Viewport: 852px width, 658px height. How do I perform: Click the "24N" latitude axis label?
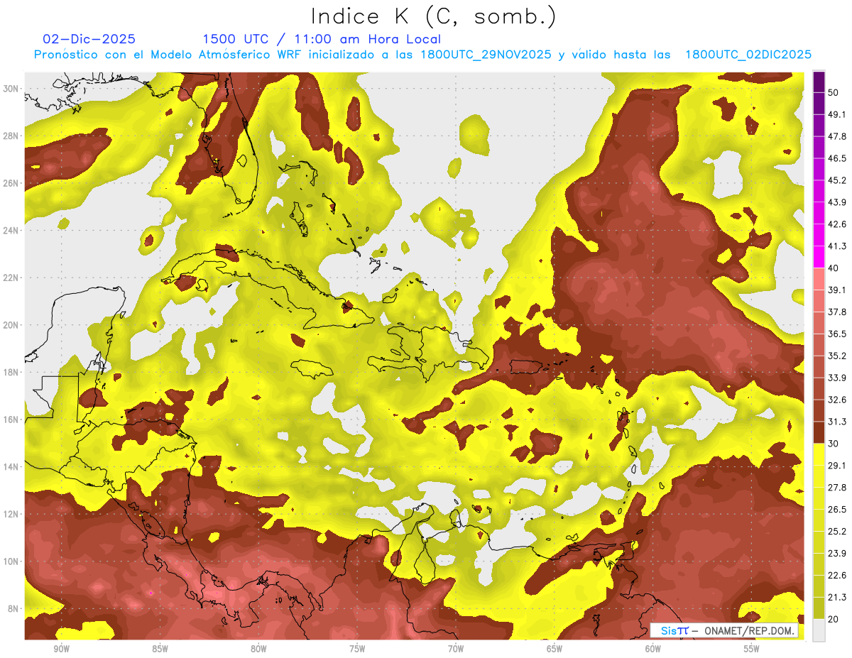[11, 231]
